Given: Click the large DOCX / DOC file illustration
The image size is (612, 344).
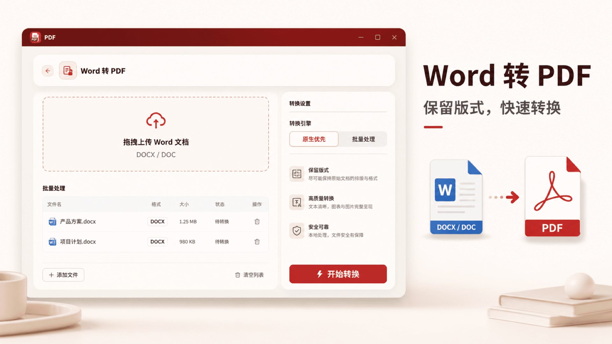Looking at the screenshot, I should click(456, 197).
